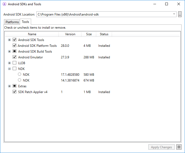Click the settings gear icon

179,147
